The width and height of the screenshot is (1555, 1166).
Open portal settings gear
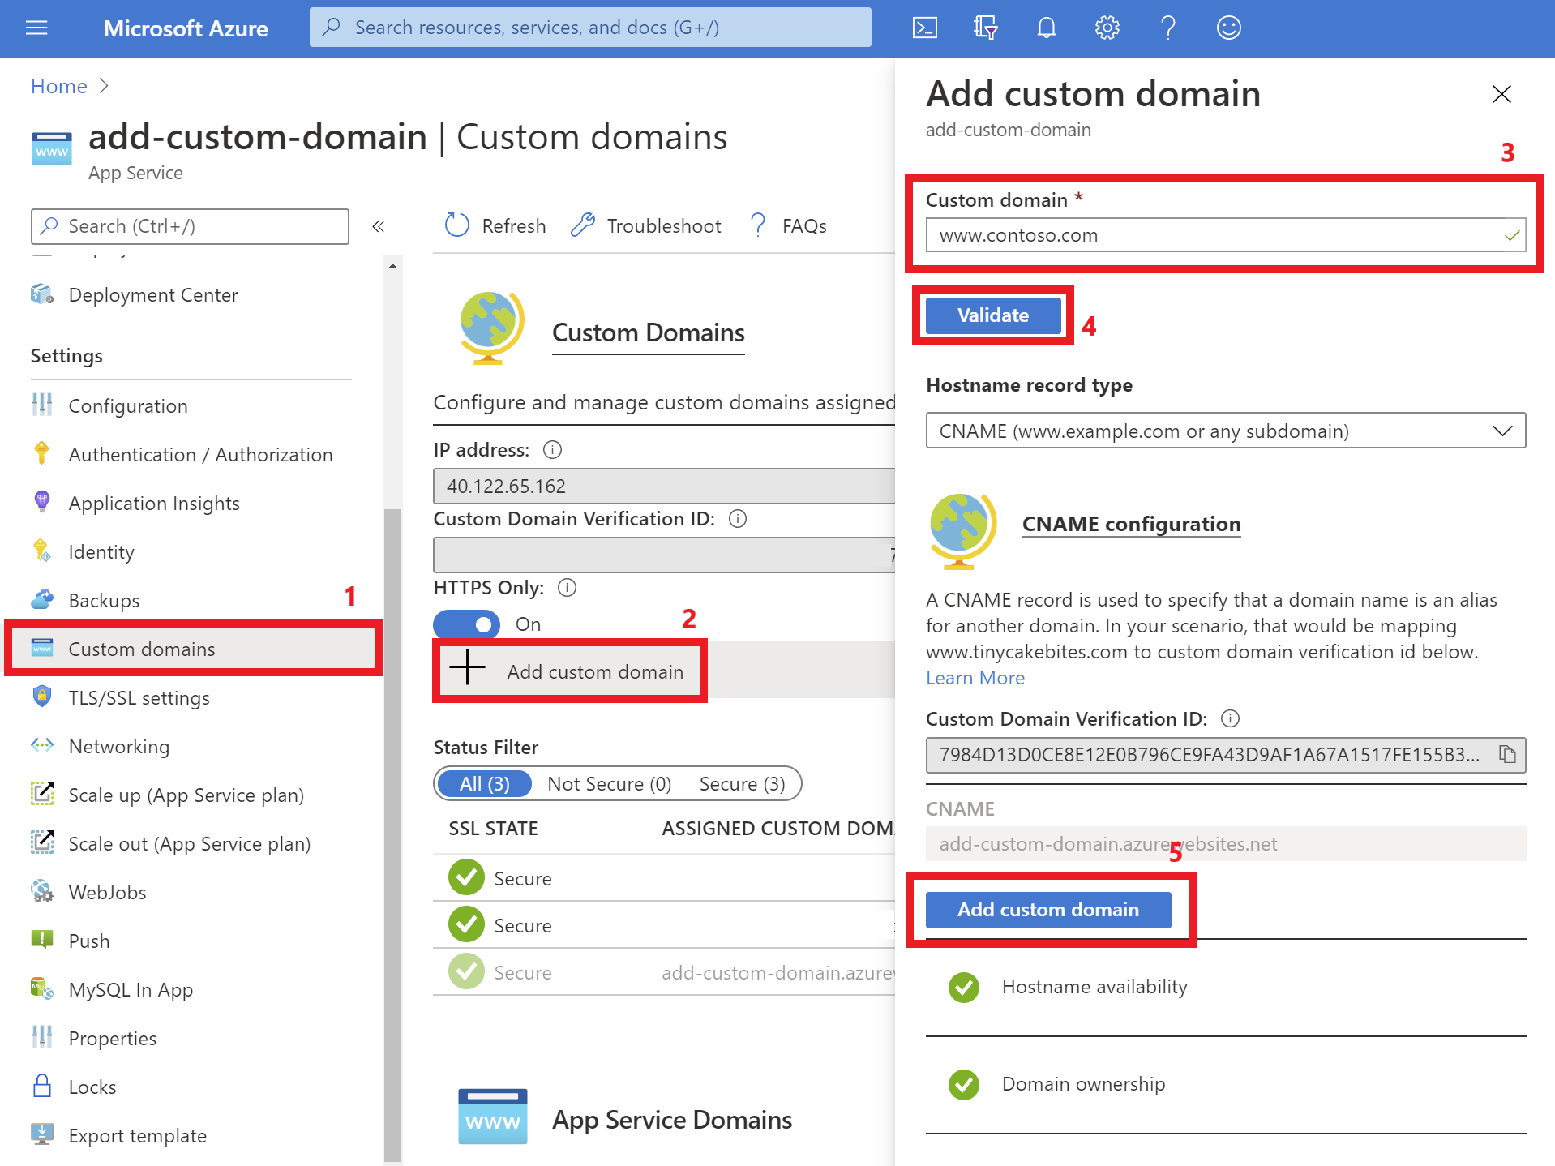click(1107, 27)
